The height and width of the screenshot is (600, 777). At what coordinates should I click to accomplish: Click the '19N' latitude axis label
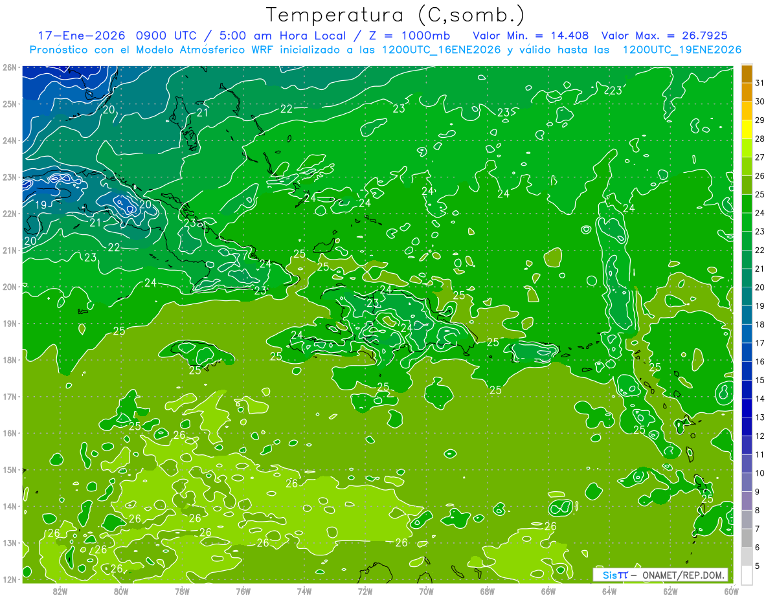tap(9, 324)
